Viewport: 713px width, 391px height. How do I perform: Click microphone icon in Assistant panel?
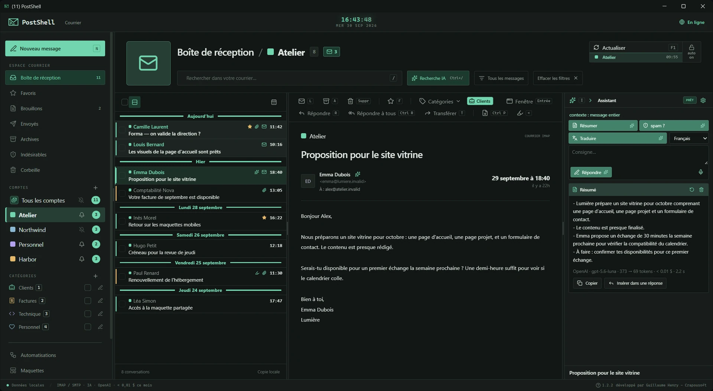(x=701, y=172)
